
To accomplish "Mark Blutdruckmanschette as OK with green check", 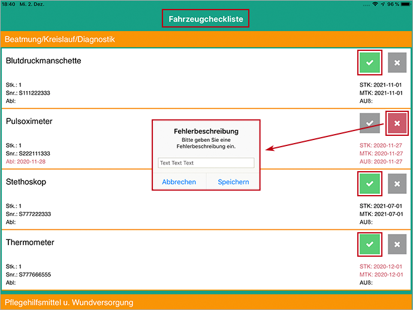I will (x=369, y=63).
